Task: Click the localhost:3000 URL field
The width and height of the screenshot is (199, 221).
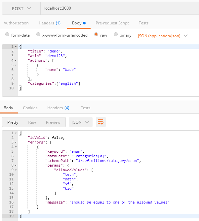Action: pos(120,9)
